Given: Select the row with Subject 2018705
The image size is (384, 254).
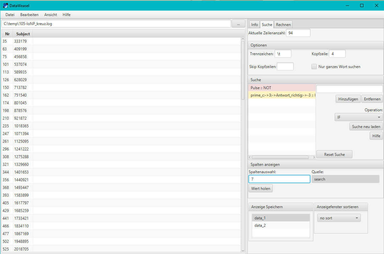Looking at the screenshot, I should coord(121,249).
